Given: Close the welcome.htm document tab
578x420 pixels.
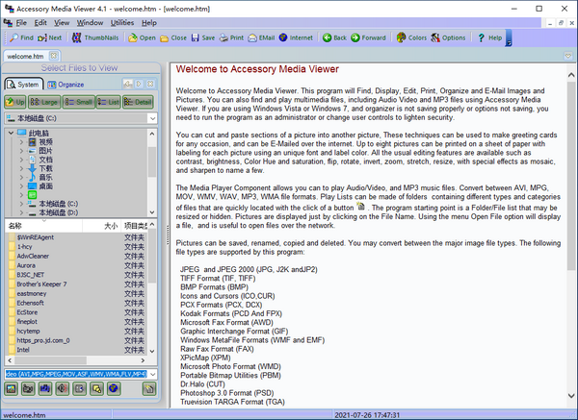Looking at the screenshot, I should tap(54, 56).
